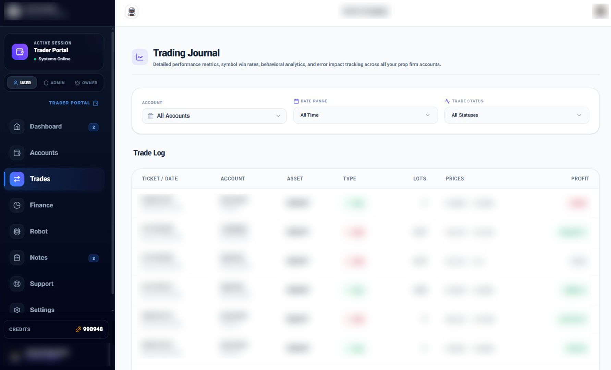This screenshot has height=370, width=611.
Task: Click the calendar icon next to Date Range
Action: 296,101
